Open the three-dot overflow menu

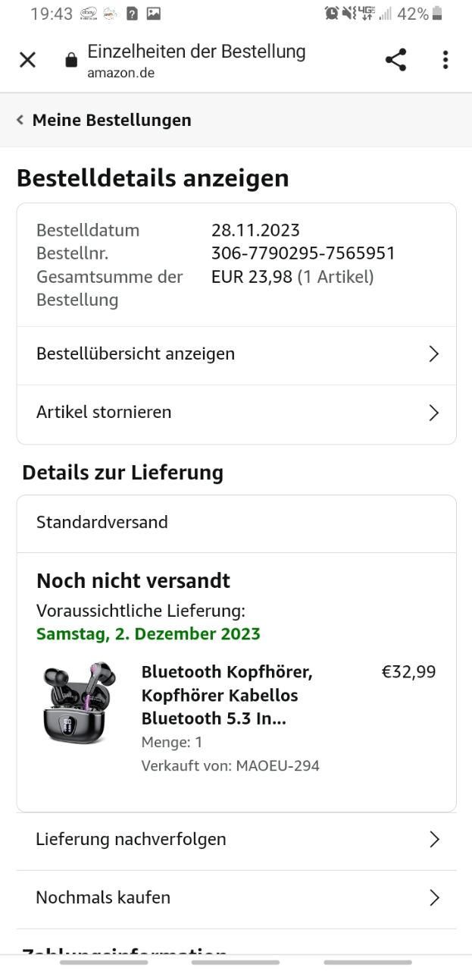click(x=445, y=60)
